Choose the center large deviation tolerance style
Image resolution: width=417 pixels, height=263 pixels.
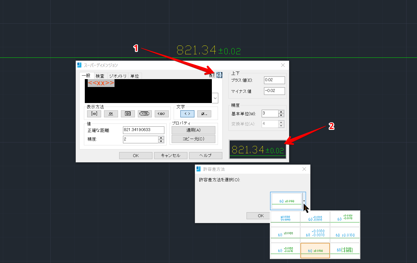point(315,235)
